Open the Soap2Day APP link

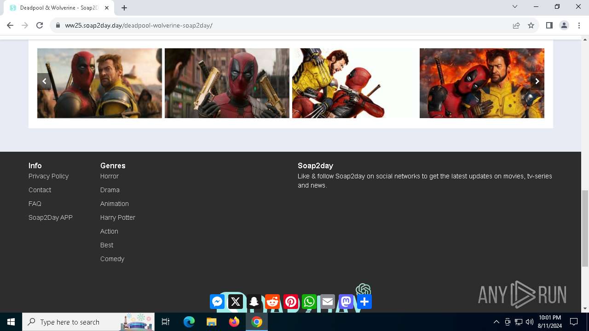pos(51,217)
